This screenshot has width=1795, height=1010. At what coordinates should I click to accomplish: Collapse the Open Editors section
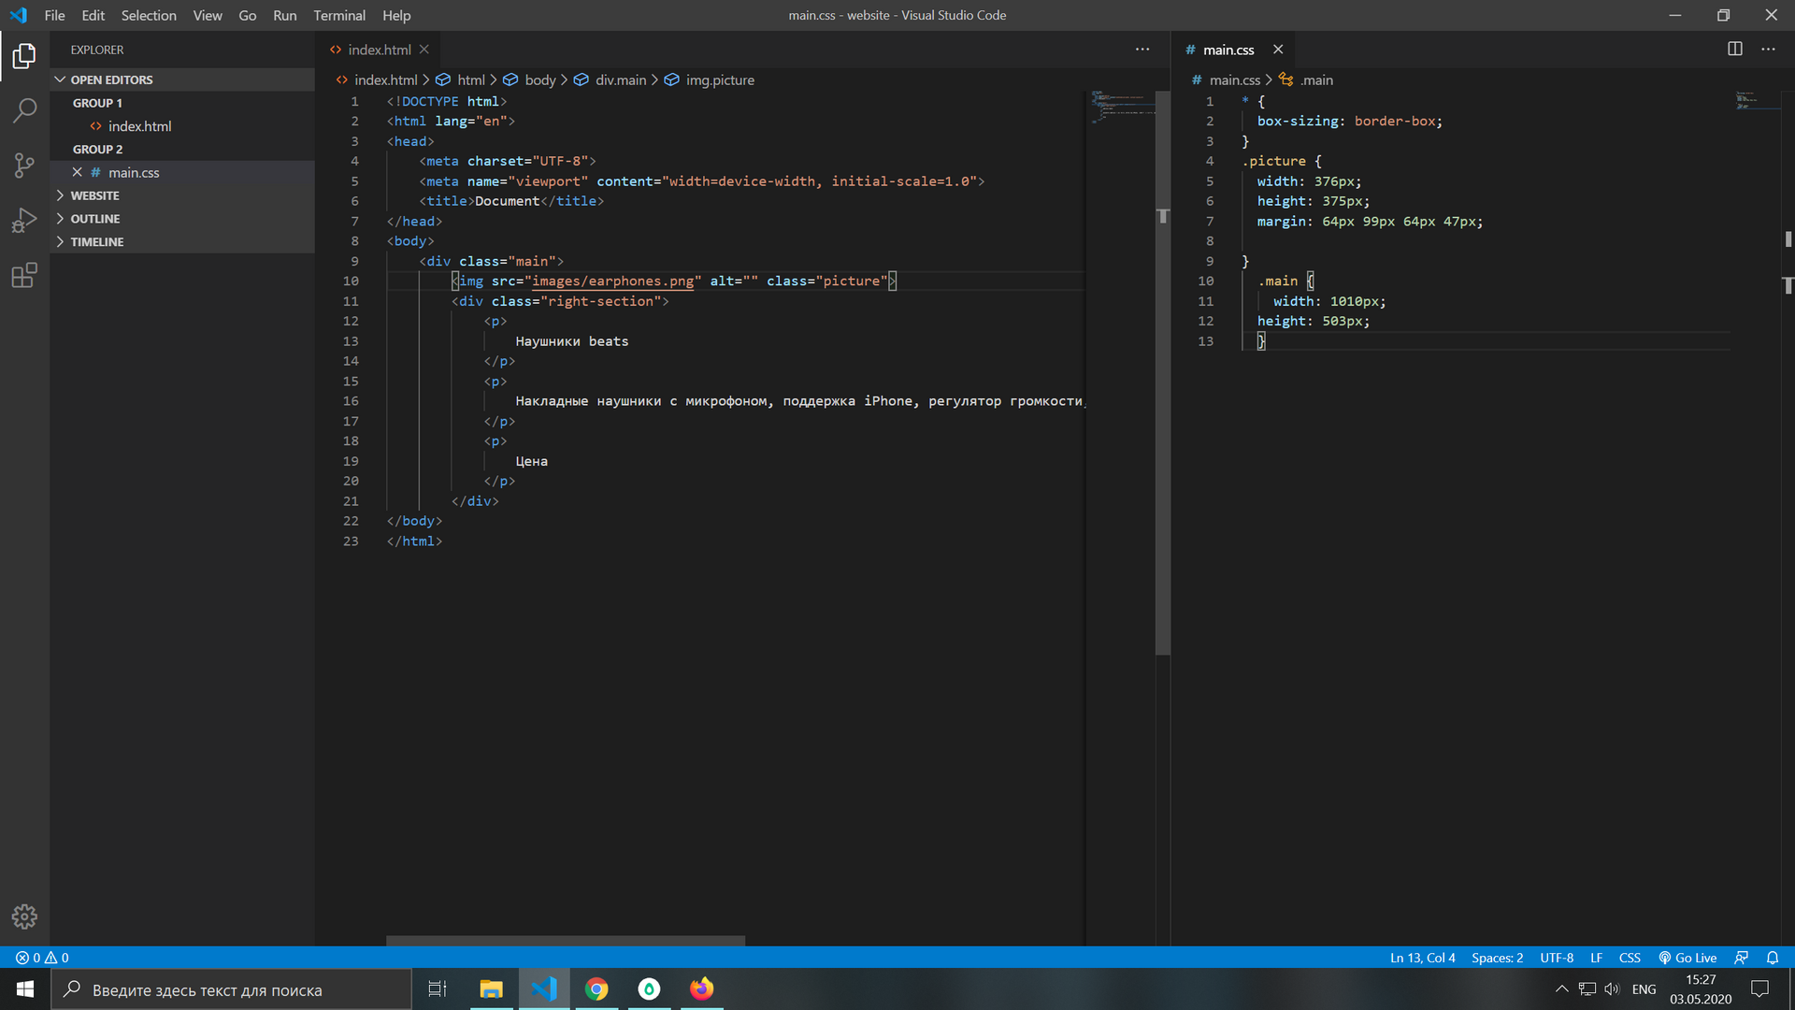(x=182, y=79)
